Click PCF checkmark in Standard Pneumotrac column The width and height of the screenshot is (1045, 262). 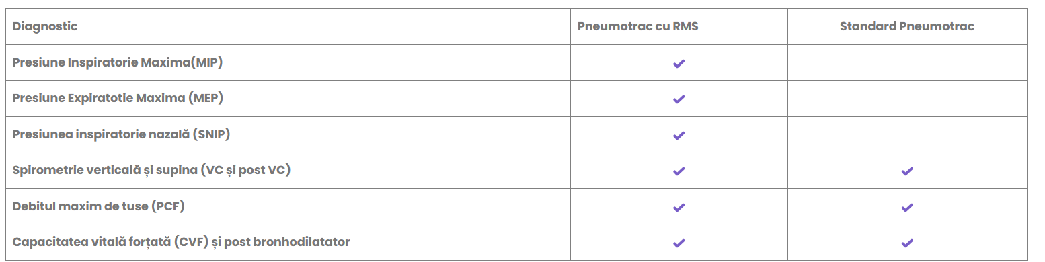click(907, 207)
